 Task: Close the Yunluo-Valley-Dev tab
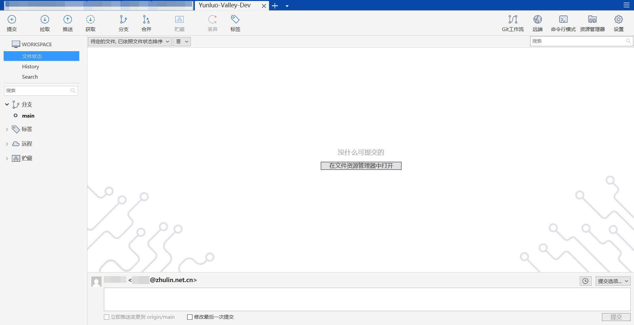[x=264, y=6]
